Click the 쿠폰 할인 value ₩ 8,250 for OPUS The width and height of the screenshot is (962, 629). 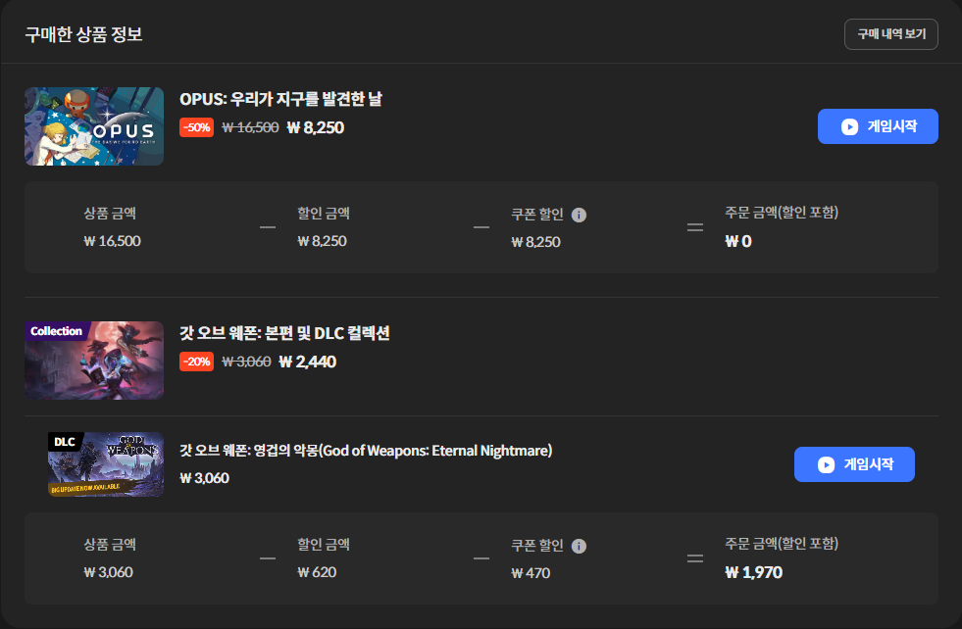tap(535, 242)
